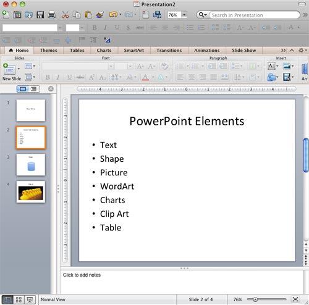
Task: Switch to Normal View button in status bar
Action: tap(7, 299)
